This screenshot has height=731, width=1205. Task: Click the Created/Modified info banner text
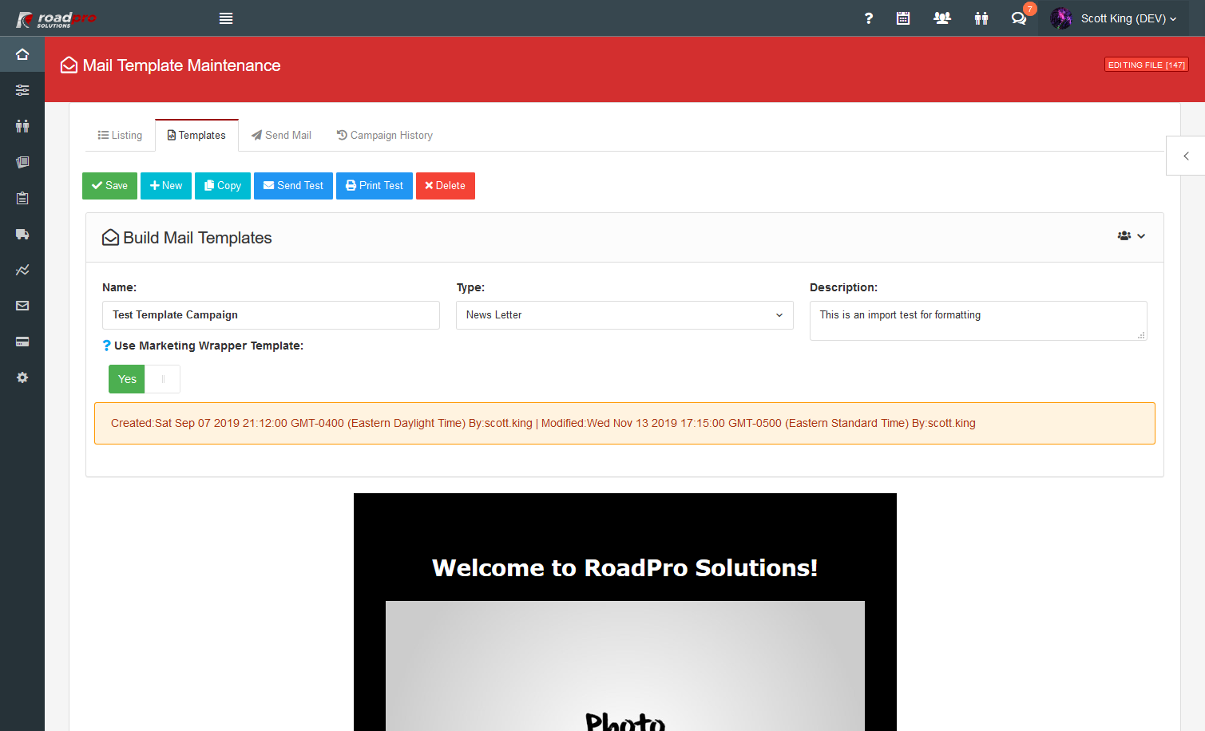click(543, 424)
